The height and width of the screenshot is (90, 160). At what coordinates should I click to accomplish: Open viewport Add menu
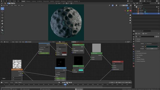point(19,5)
